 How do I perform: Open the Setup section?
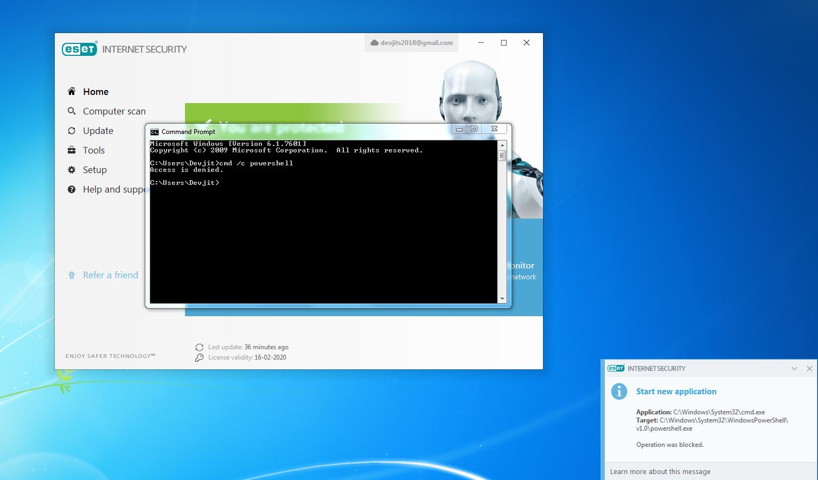pos(95,170)
